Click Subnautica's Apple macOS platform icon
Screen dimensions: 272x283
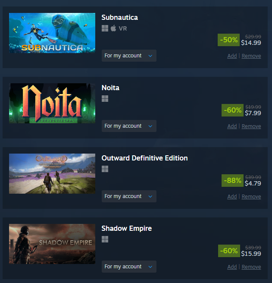[113, 28]
